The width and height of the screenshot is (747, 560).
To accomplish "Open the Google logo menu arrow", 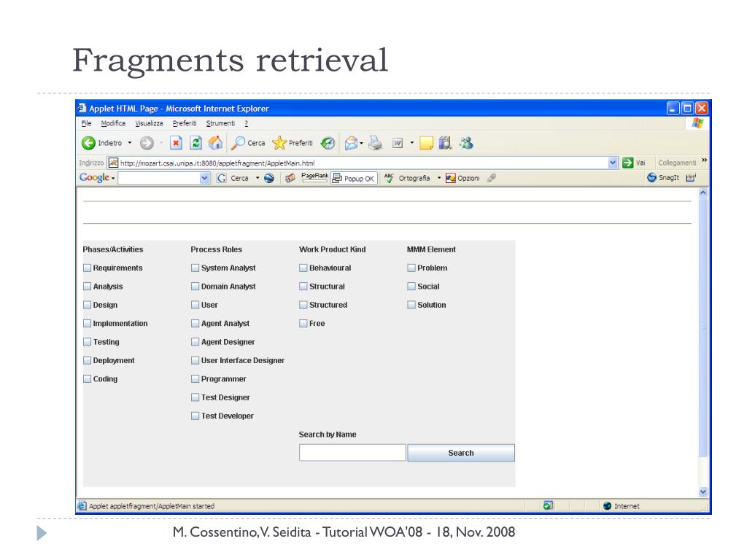I will [x=113, y=179].
